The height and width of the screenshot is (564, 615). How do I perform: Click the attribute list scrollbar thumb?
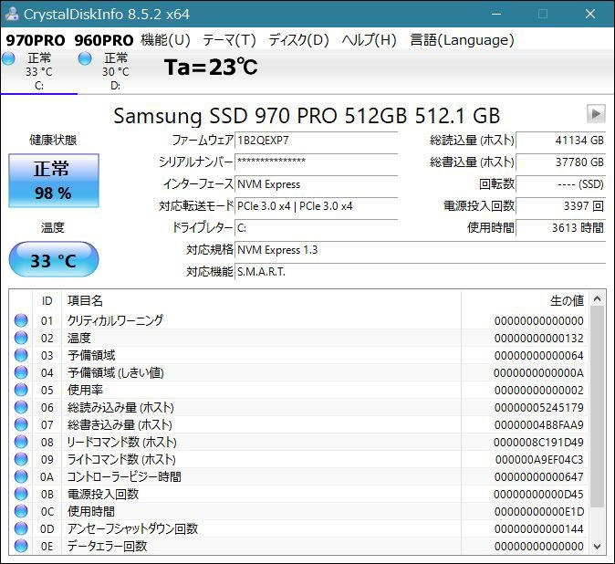point(597,407)
